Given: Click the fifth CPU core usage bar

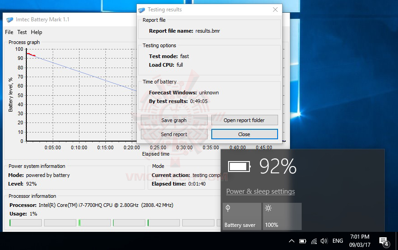Looking at the screenshot, I should 164,223.
